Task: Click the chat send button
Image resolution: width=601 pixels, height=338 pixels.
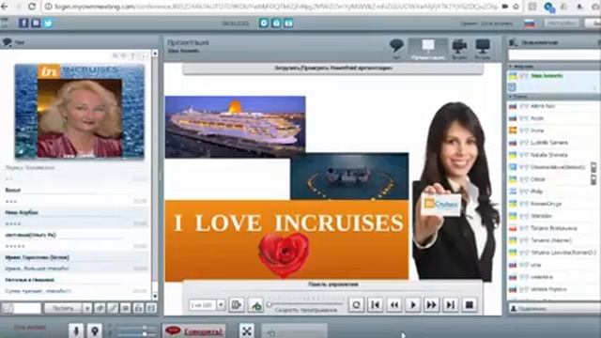Action: 63,308
